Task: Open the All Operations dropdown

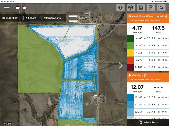Action: (x=54, y=18)
